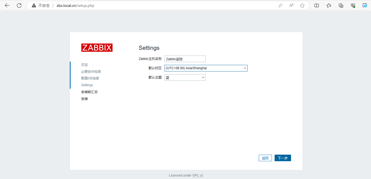The height and width of the screenshot is (179, 371).
Task: Open the 默认主题 theme dropdown
Action: coord(185,77)
